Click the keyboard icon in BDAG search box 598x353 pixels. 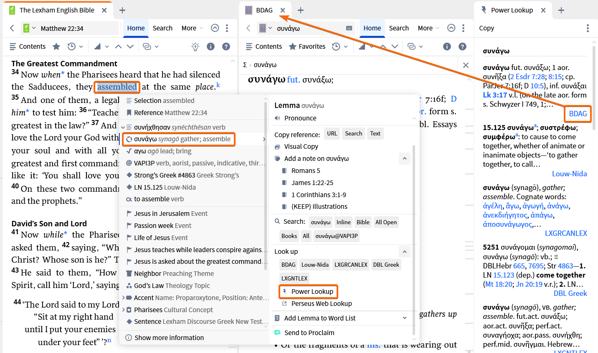click(x=349, y=28)
